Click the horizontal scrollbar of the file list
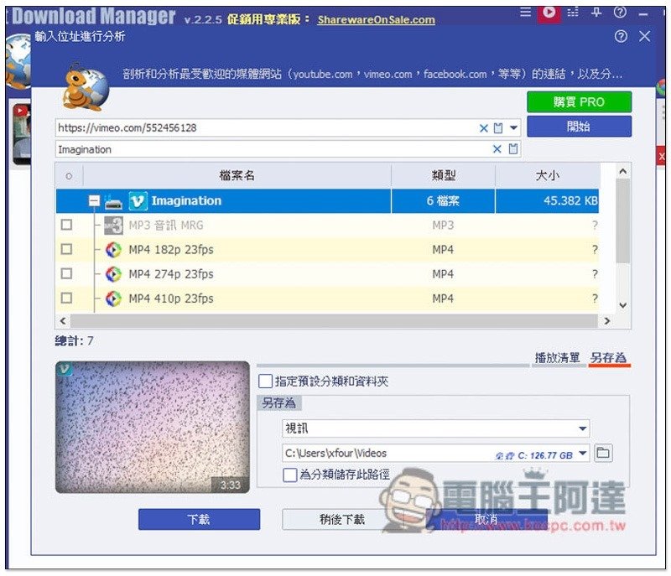Image resolution: width=671 pixels, height=576 pixels. coord(334,321)
